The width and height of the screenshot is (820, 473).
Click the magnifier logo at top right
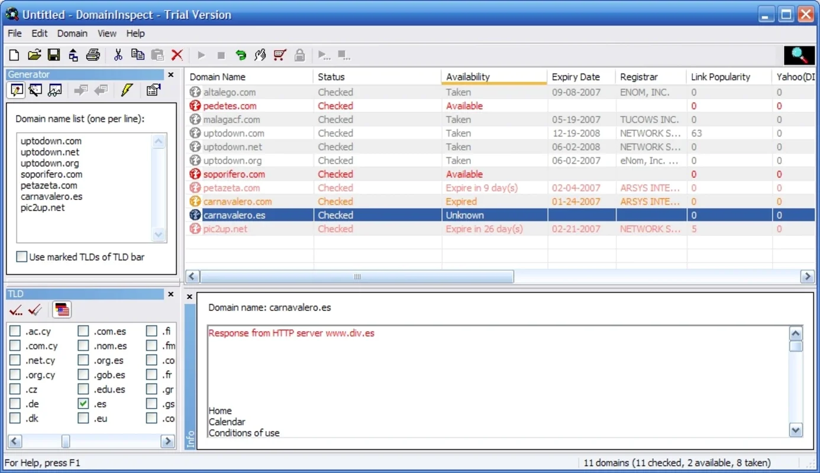799,56
